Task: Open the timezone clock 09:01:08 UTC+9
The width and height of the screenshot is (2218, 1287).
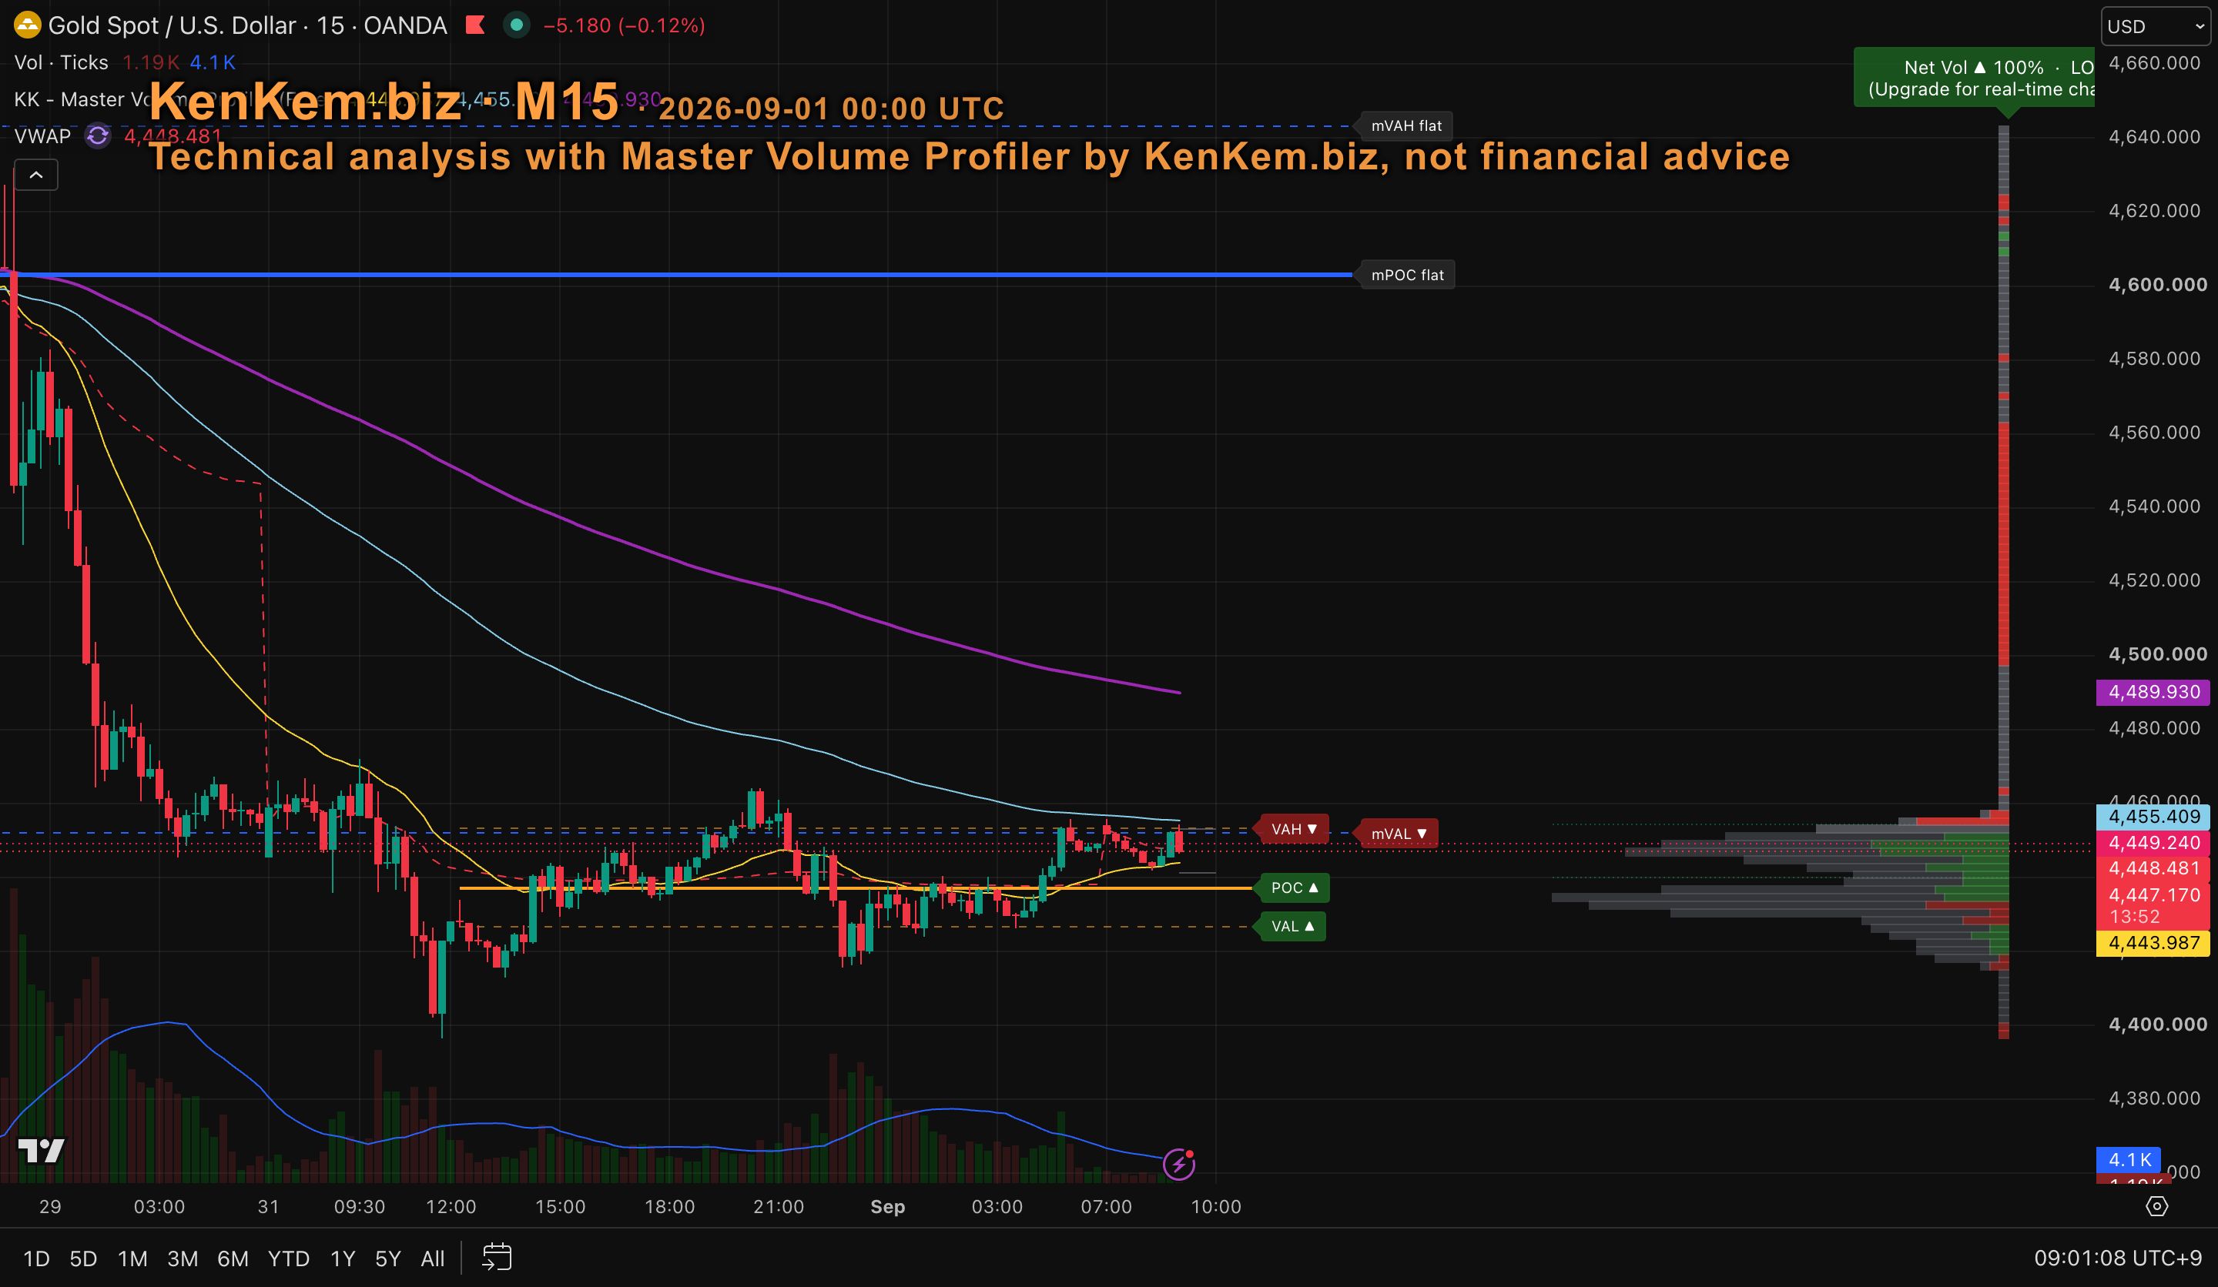Action: click(x=2117, y=1258)
